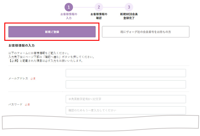Focus the 確認のためもう一度入力してください field
This screenshot has width=200, height=136.
point(126,110)
